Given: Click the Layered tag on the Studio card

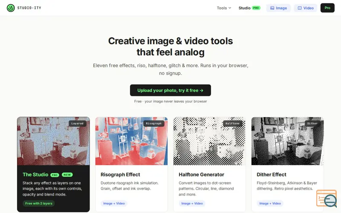Looking at the screenshot, I should (78, 124).
